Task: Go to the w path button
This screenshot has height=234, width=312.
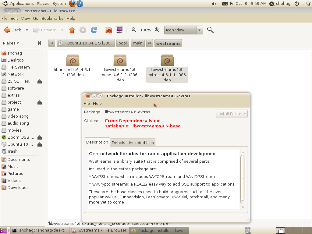Action: click(x=149, y=43)
